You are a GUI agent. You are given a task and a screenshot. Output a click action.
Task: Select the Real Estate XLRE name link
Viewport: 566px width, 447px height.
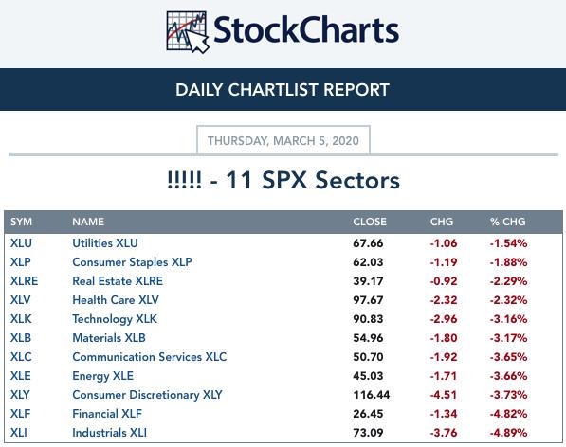[118, 281]
